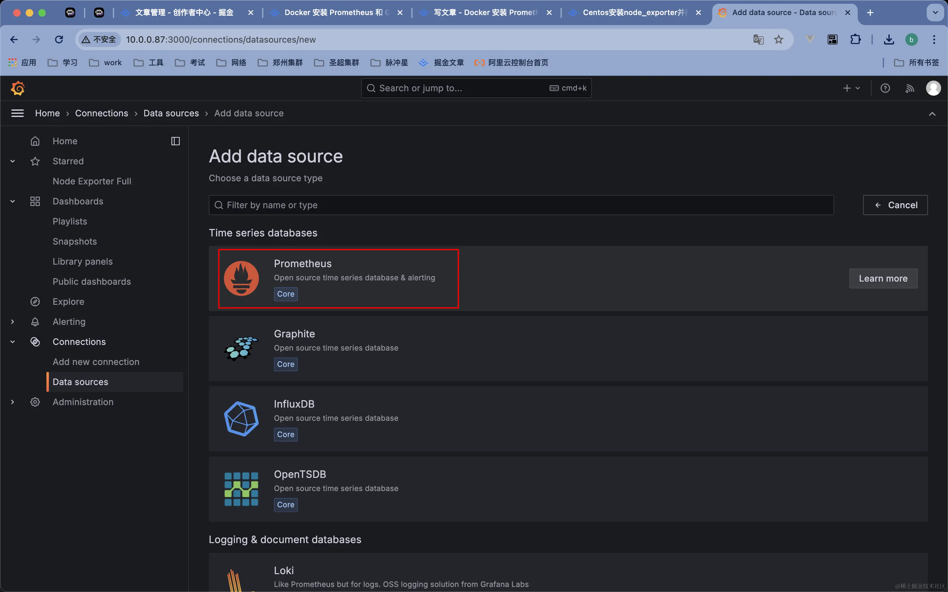Collapse the top breadcrumb bar chevron

point(932,114)
